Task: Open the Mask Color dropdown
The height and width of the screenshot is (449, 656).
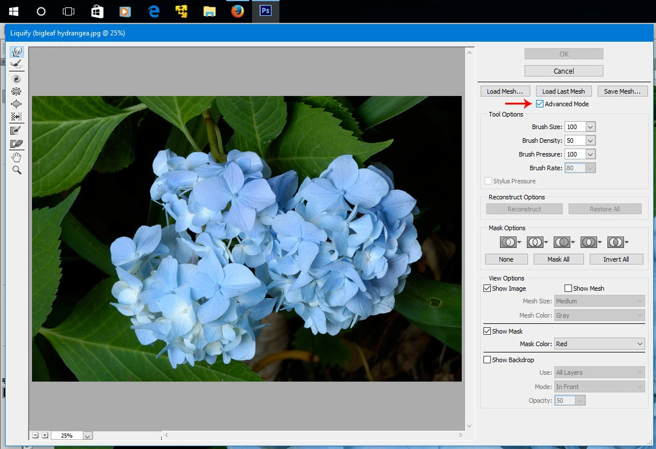Action: pos(599,344)
